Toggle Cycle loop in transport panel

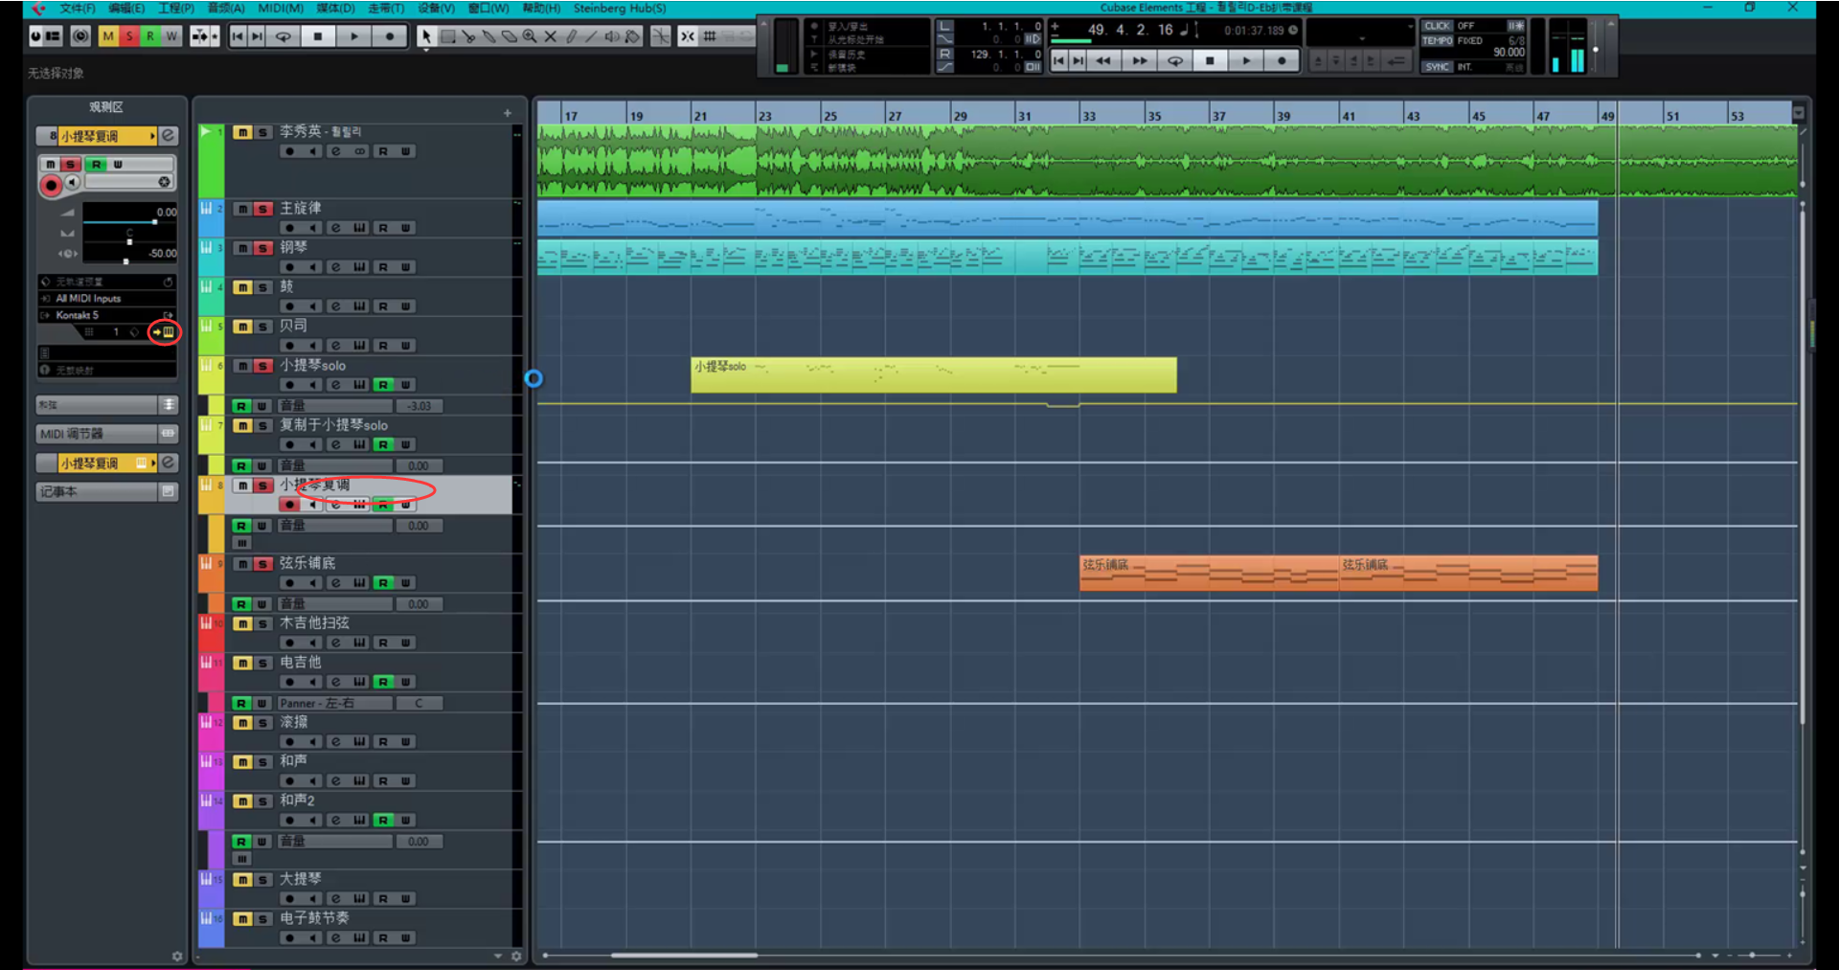click(x=1174, y=60)
